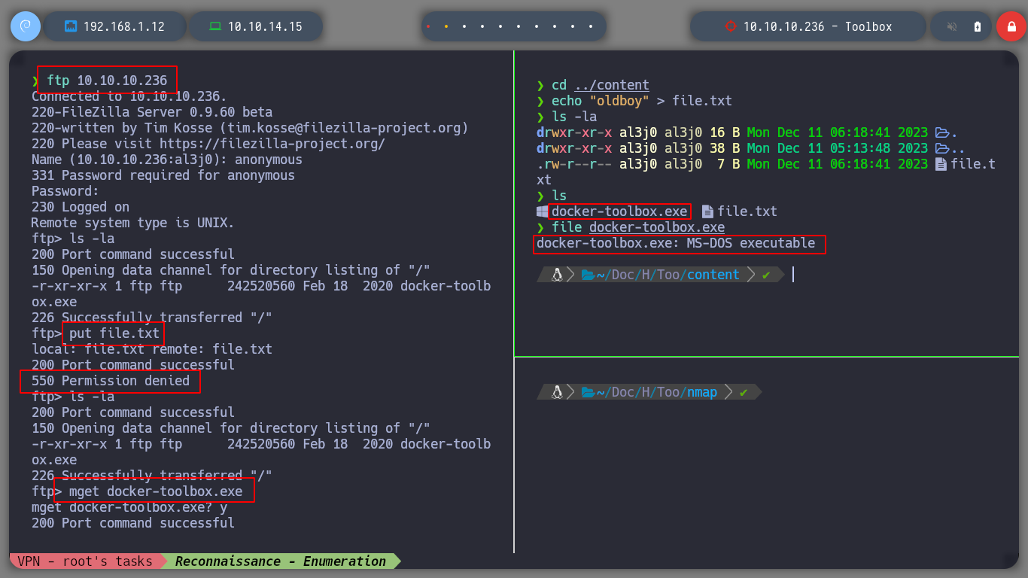Click "Remote system type is UNIX."

pyautogui.click(x=133, y=223)
